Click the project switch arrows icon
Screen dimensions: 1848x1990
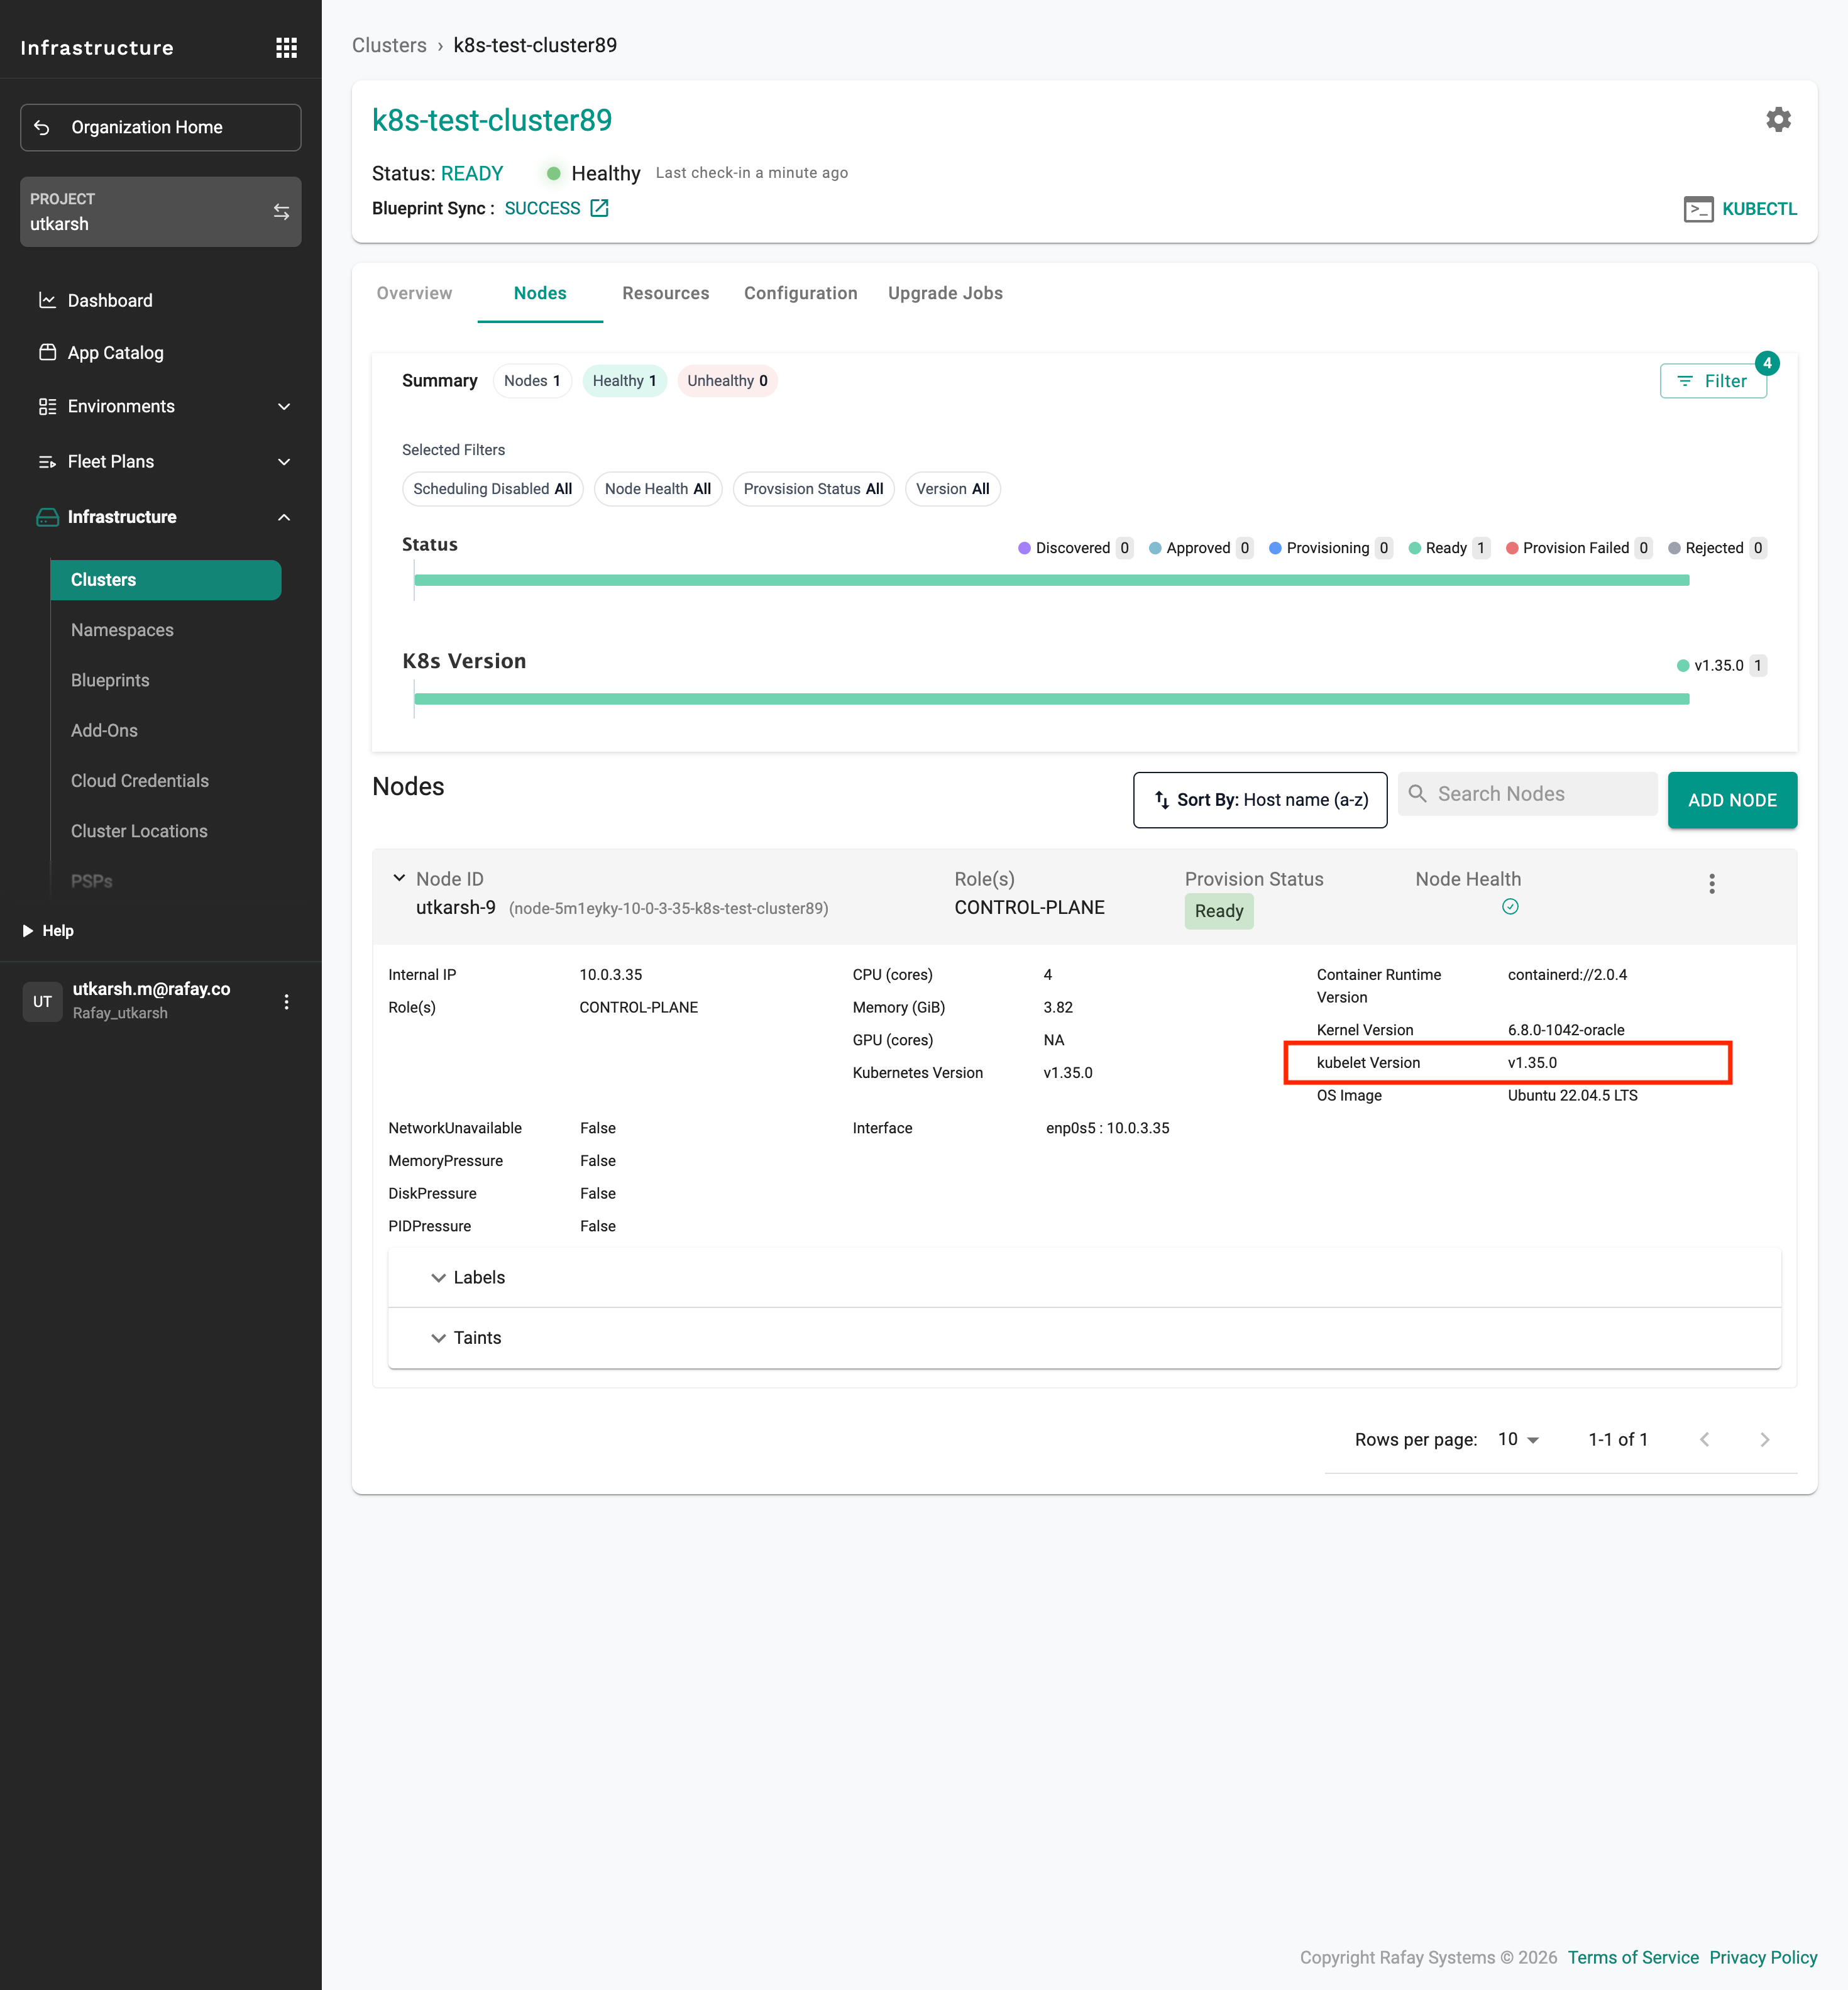tap(281, 212)
